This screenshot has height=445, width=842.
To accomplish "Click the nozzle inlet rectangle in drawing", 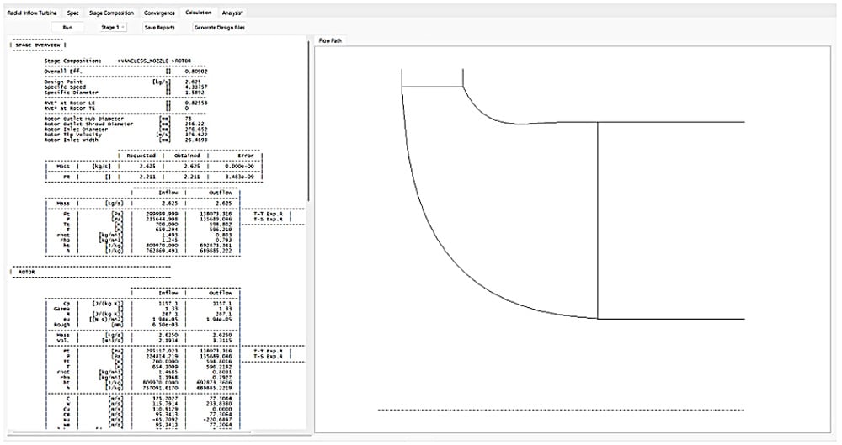I will 432,77.
